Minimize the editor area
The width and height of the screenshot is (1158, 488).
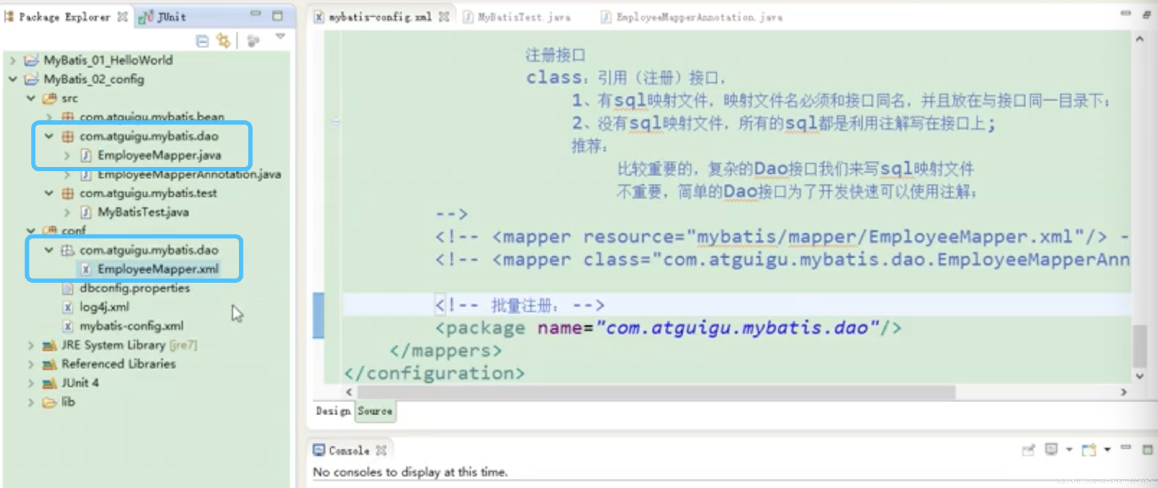[1126, 13]
